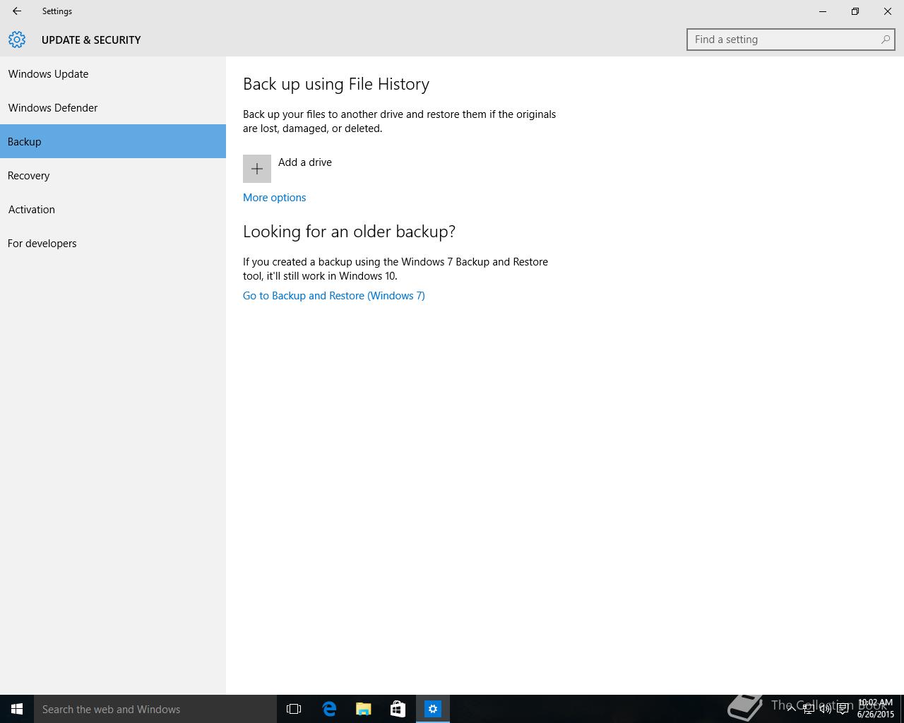The height and width of the screenshot is (723, 904).
Task: Go to Backup and Restore (Windows 7)
Action: coord(334,296)
